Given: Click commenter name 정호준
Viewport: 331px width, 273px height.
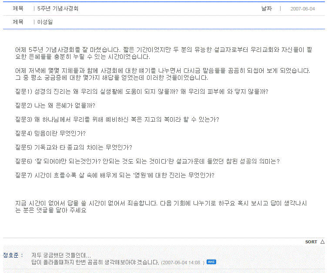Looking at the screenshot, I should [x=11, y=255].
